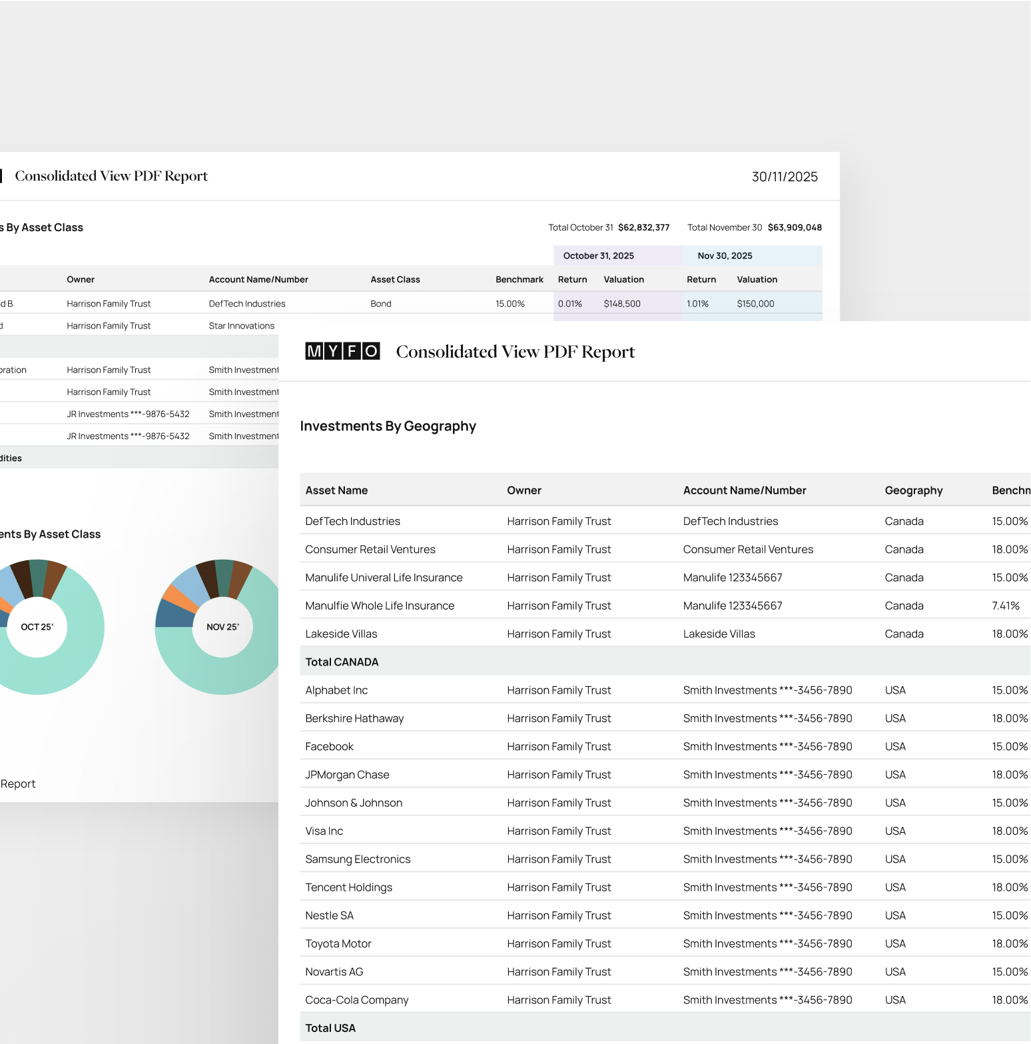Click the Owner header in the Geography report
Screen dimensions: 1031x1044
[x=524, y=490]
